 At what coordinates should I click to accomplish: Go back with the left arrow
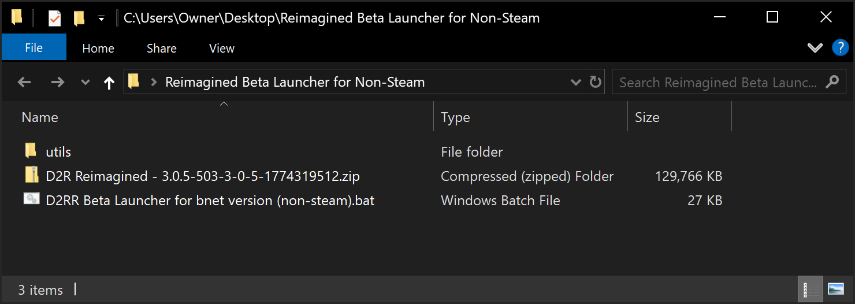coord(24,83)
